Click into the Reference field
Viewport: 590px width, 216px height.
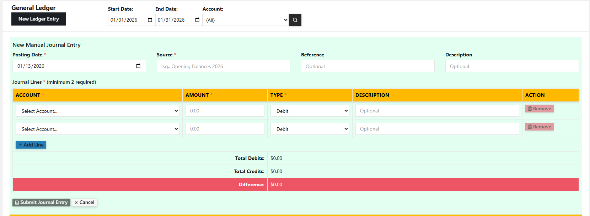click(368, 66)
